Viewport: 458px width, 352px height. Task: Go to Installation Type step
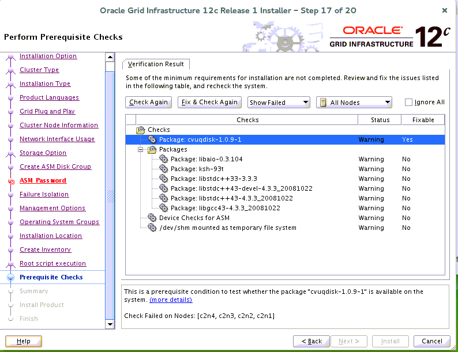click(x=45, y=84)
